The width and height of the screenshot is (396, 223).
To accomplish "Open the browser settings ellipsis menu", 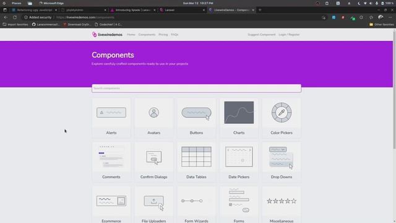I will click(390, 17).
